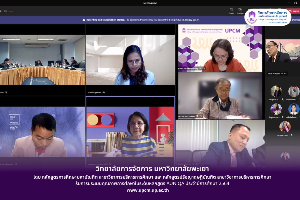The image size is (300, 200).
Task: Click the warning triangle in the recording banner
Action: coord(84,20)
